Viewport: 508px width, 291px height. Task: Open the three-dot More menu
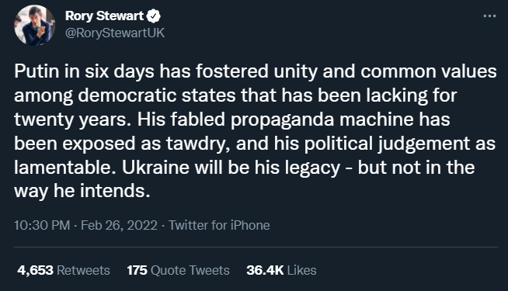489,16
